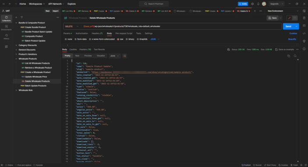
Task: Click the Beautify link
Action: pos(292,39)
